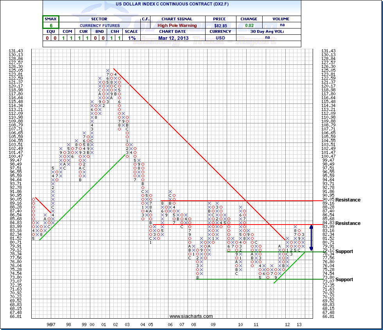Click the 09 year label on axis
Screen dimensions: 383x330
tap(213, 325)
